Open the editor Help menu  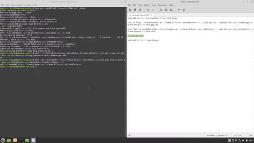(171, 5)
